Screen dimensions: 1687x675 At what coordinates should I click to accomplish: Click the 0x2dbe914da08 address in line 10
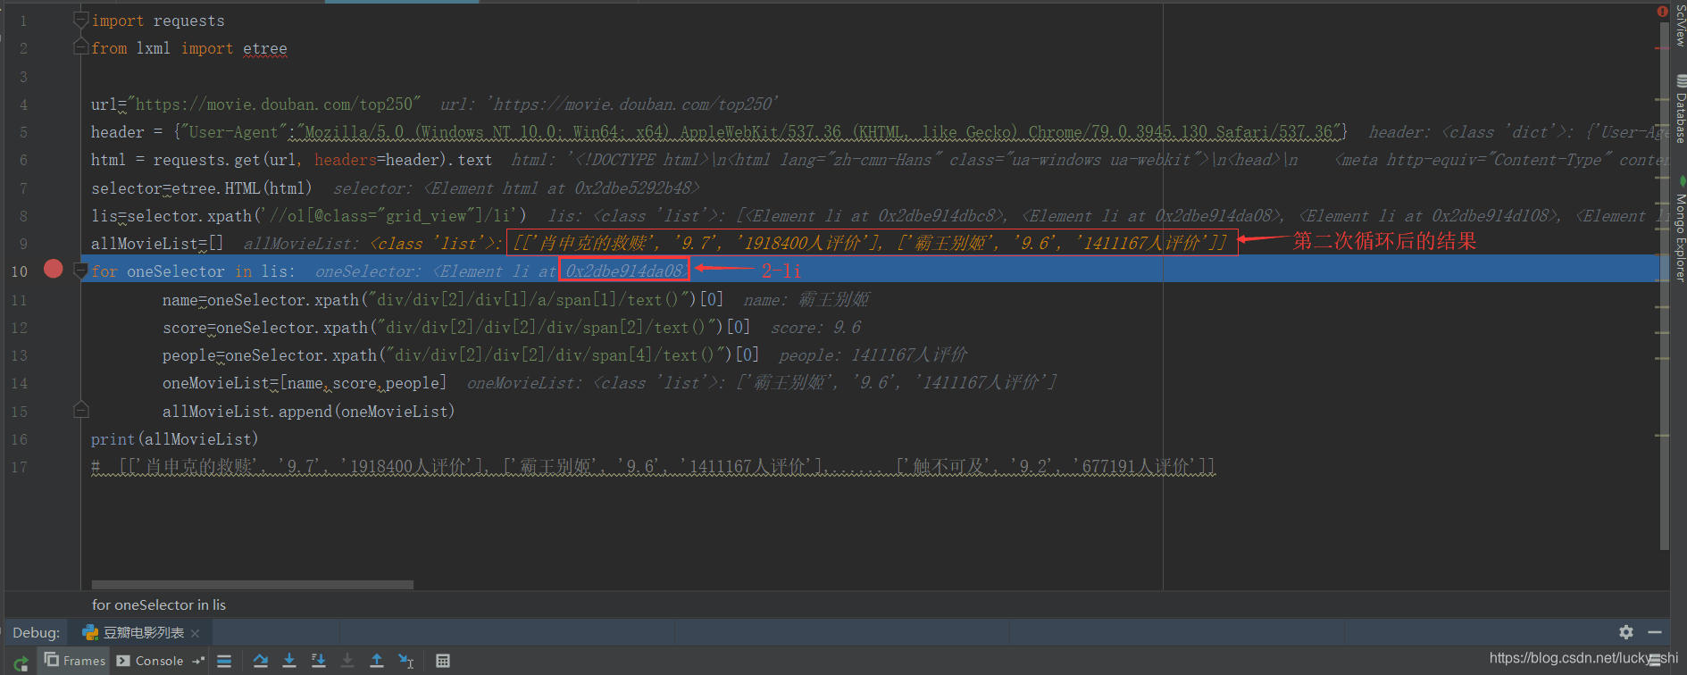[624, 271]
